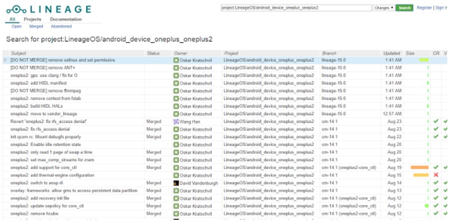449x222 pixels.
Task: Open 'oneplus2: switch to aosp ril' change
Action: pyautogui.click(x=37, y=183)
